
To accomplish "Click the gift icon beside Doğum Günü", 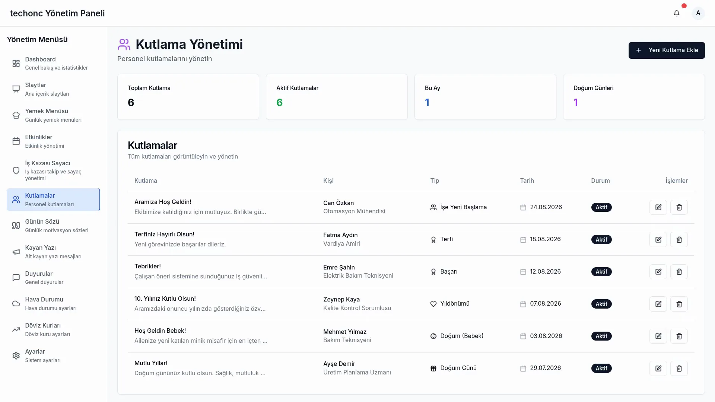I will [x=433, y=368].
